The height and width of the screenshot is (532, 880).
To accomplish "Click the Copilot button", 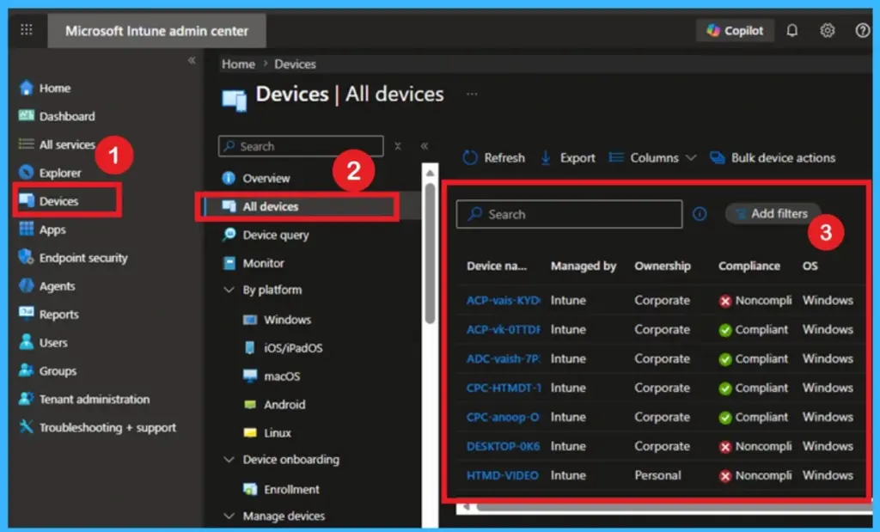I will pos(734,30).
